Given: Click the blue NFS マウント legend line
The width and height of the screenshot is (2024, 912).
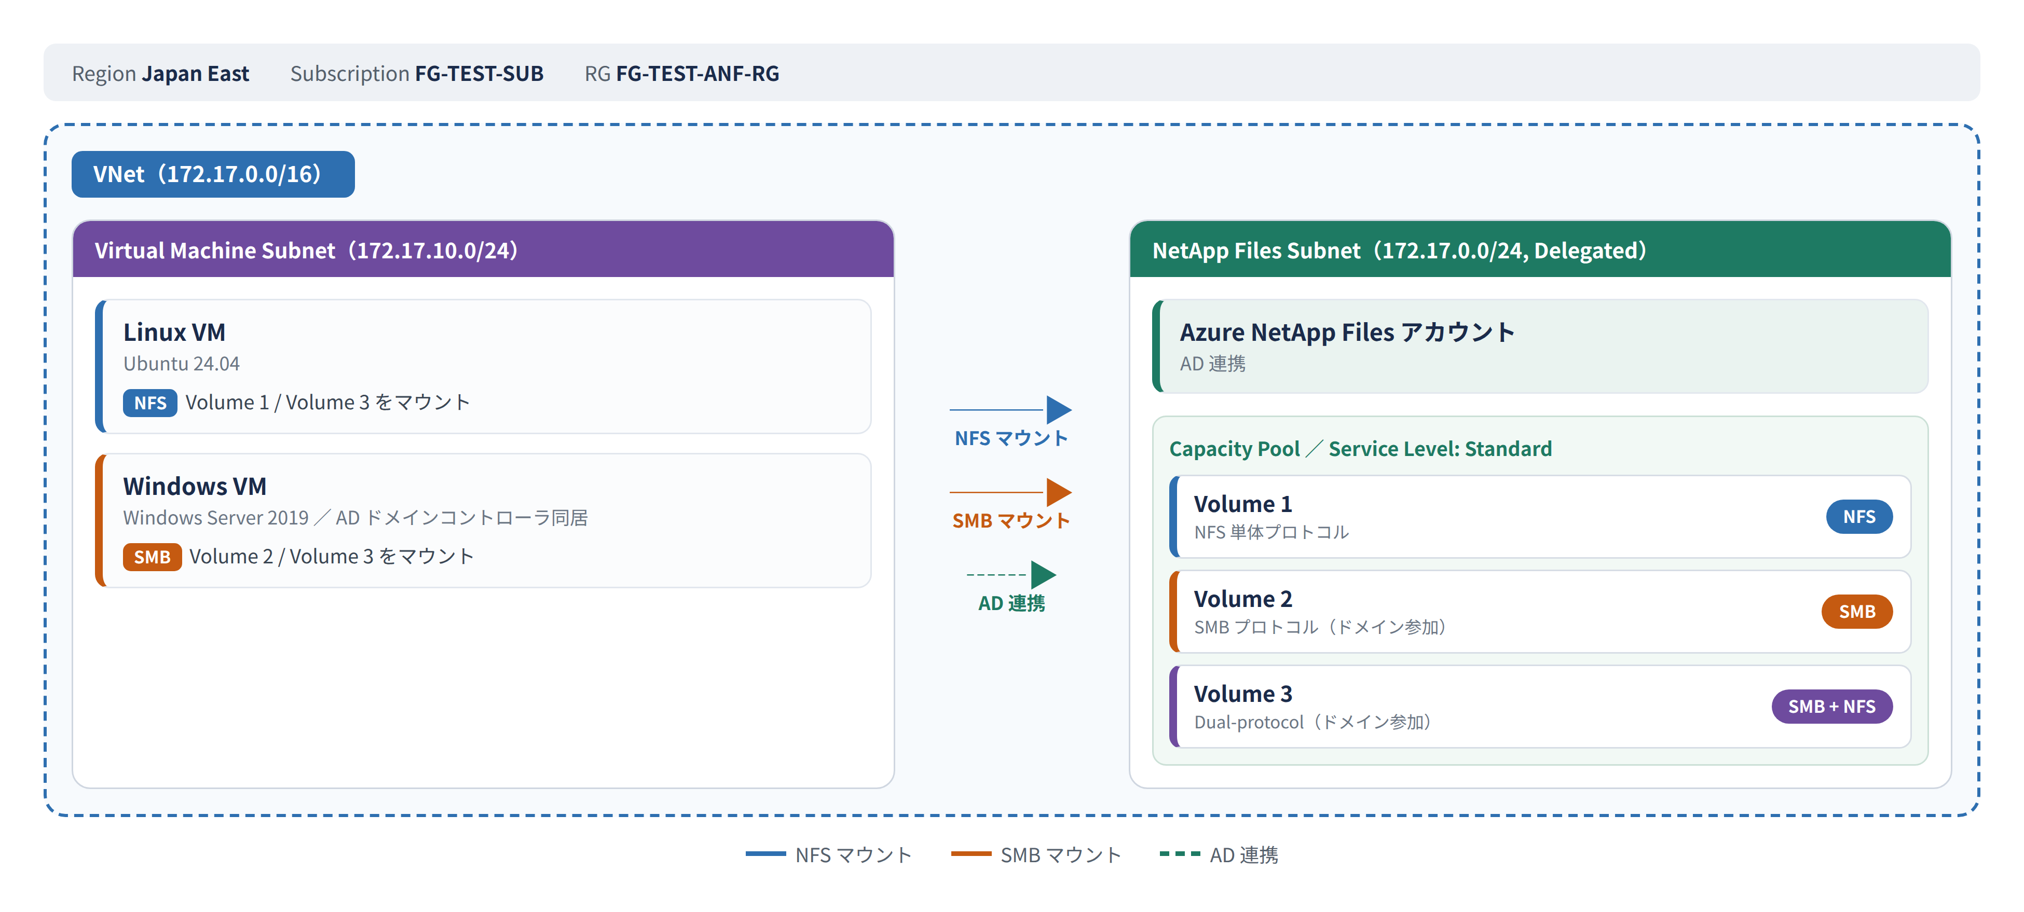Looking at the screenshot, I should tap(765, 854).
